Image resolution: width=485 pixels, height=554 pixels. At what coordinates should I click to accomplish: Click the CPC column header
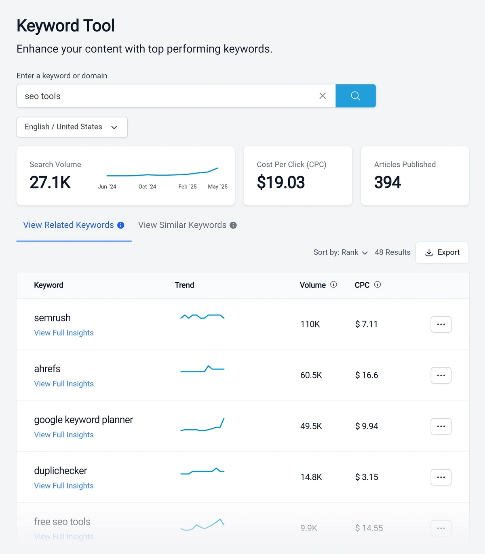click(362, 285)
